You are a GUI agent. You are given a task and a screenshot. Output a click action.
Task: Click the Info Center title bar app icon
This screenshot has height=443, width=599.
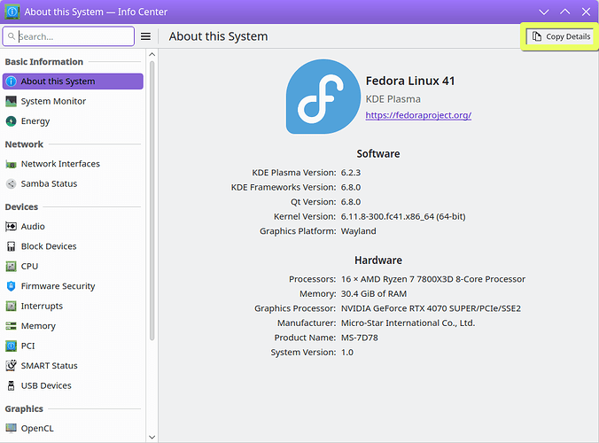(x=12, y=12)
